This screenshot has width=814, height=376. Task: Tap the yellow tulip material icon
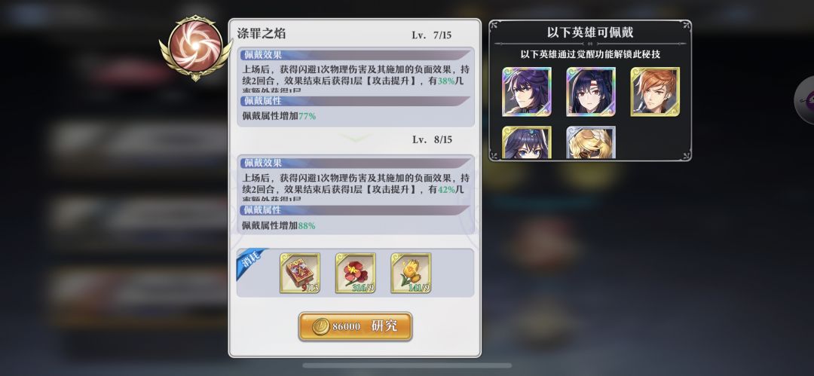tap(412, 274)
